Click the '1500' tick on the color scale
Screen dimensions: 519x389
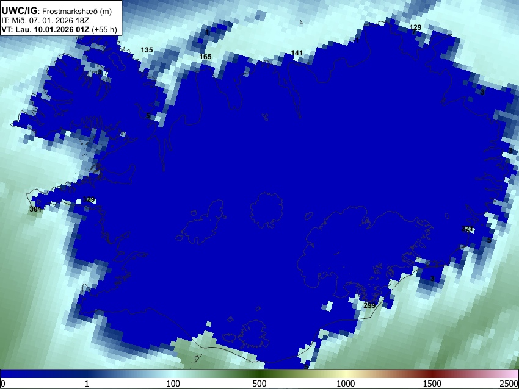tap(432, 384)
